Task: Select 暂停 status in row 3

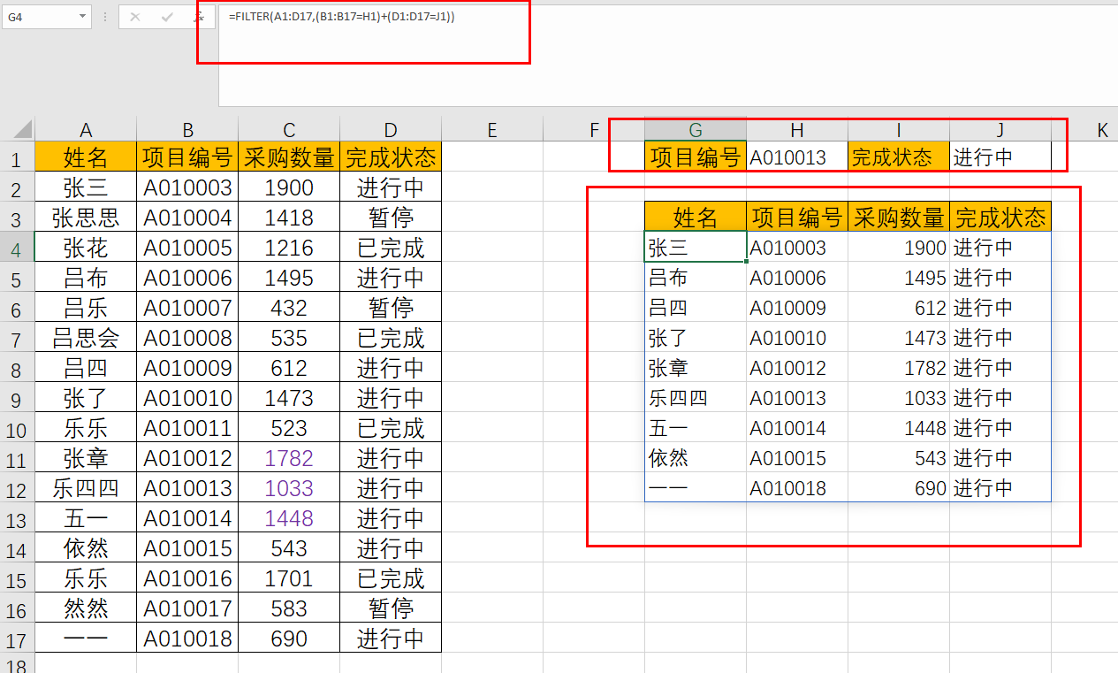Action: click(391, 218)
